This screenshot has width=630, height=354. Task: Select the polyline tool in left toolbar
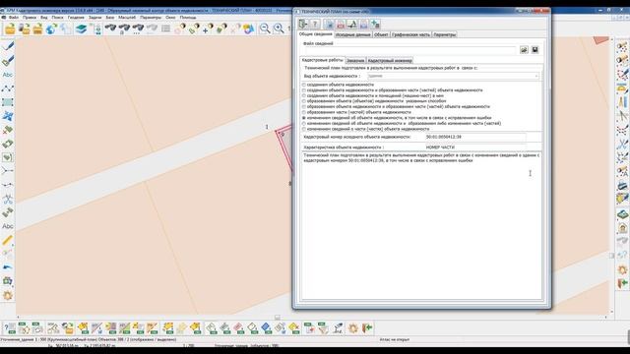[8, 88]
